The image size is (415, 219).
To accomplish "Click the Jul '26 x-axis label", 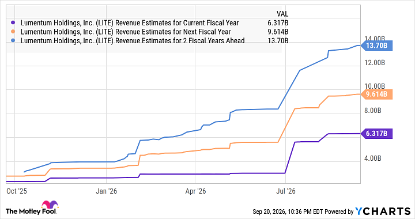I will click(286, 191).
